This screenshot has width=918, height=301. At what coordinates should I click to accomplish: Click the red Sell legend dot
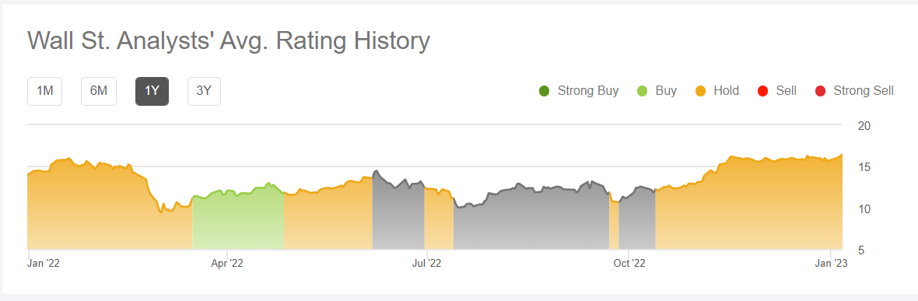762,91
